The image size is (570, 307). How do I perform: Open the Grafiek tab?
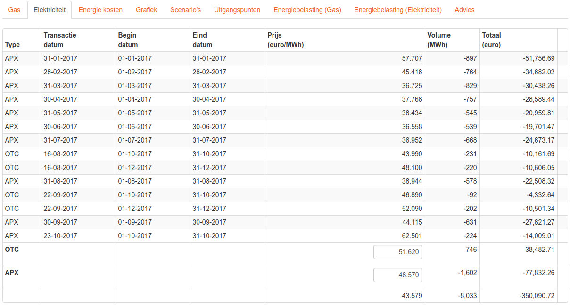tap(146, 10)
